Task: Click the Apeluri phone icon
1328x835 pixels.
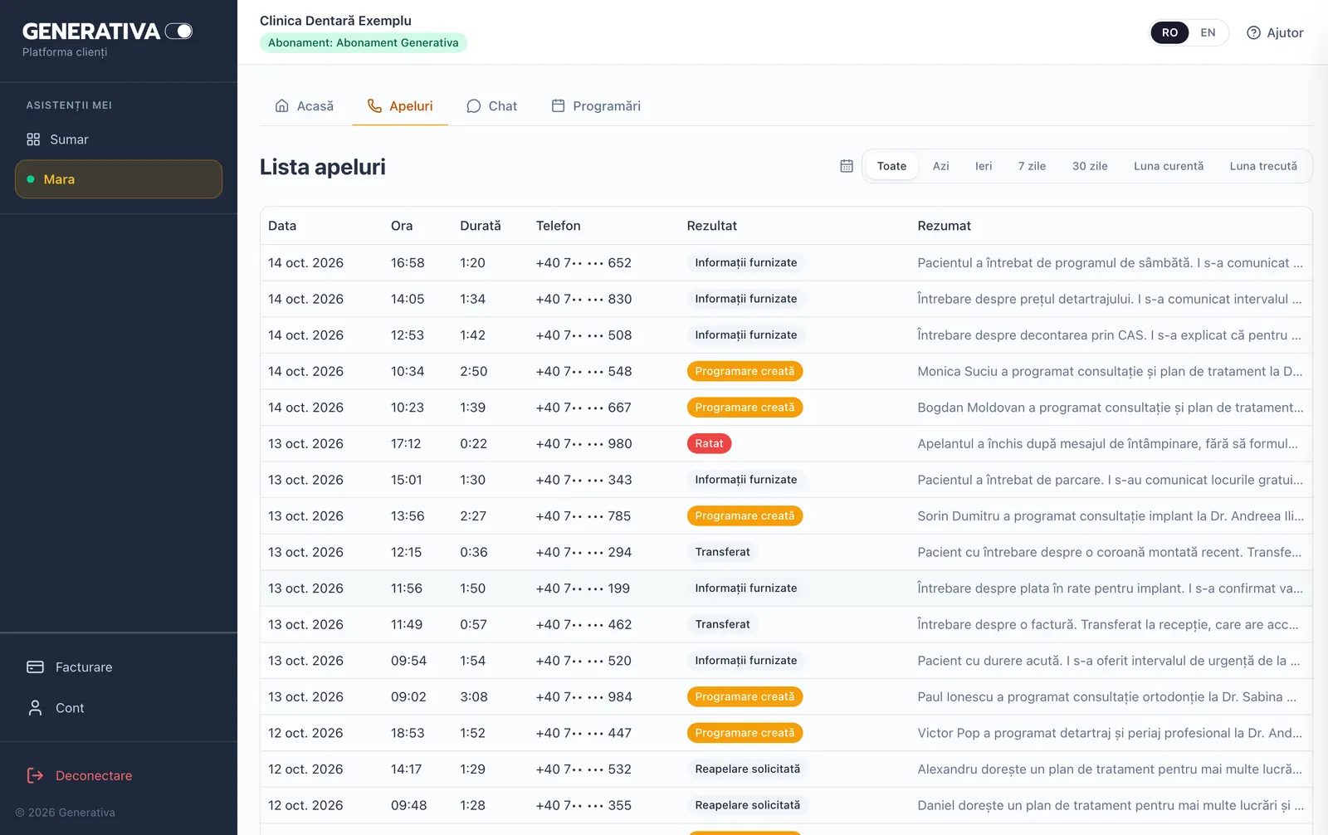Action: [x=374, y=106]
